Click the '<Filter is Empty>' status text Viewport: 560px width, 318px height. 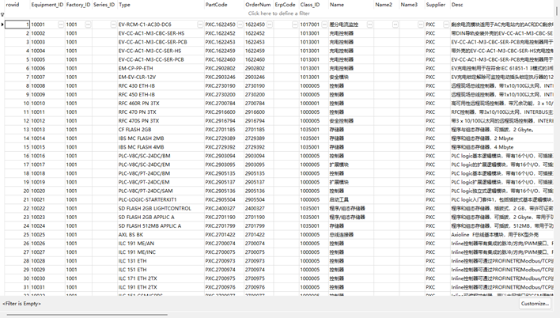(x=22, y=304)
